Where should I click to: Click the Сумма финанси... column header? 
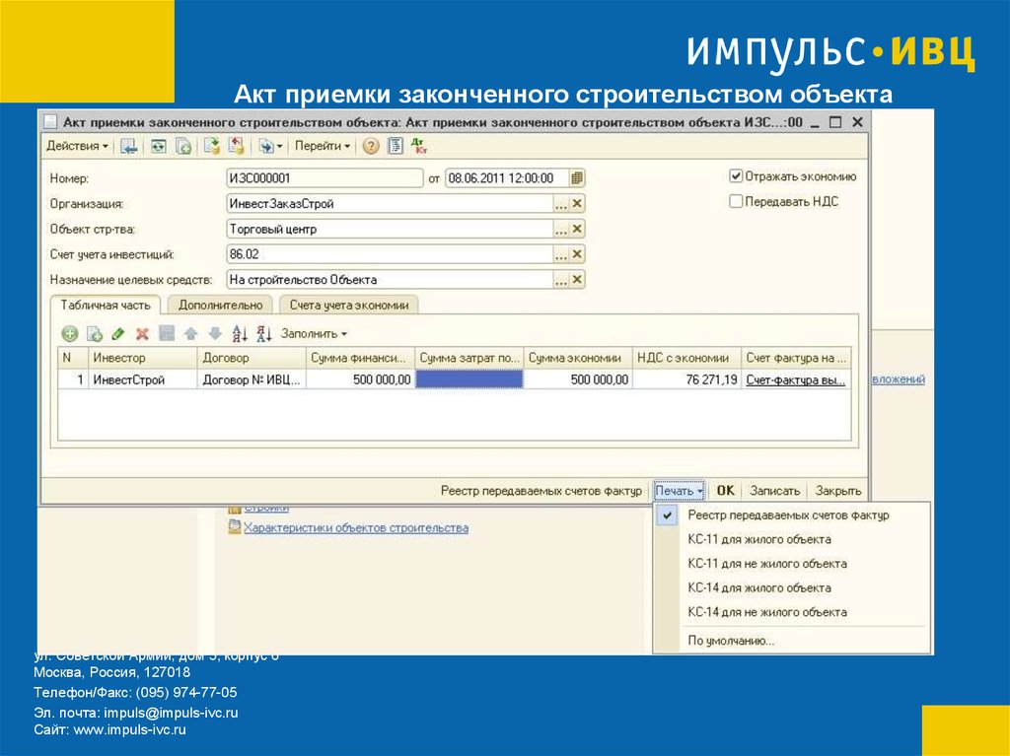point(360,358)
